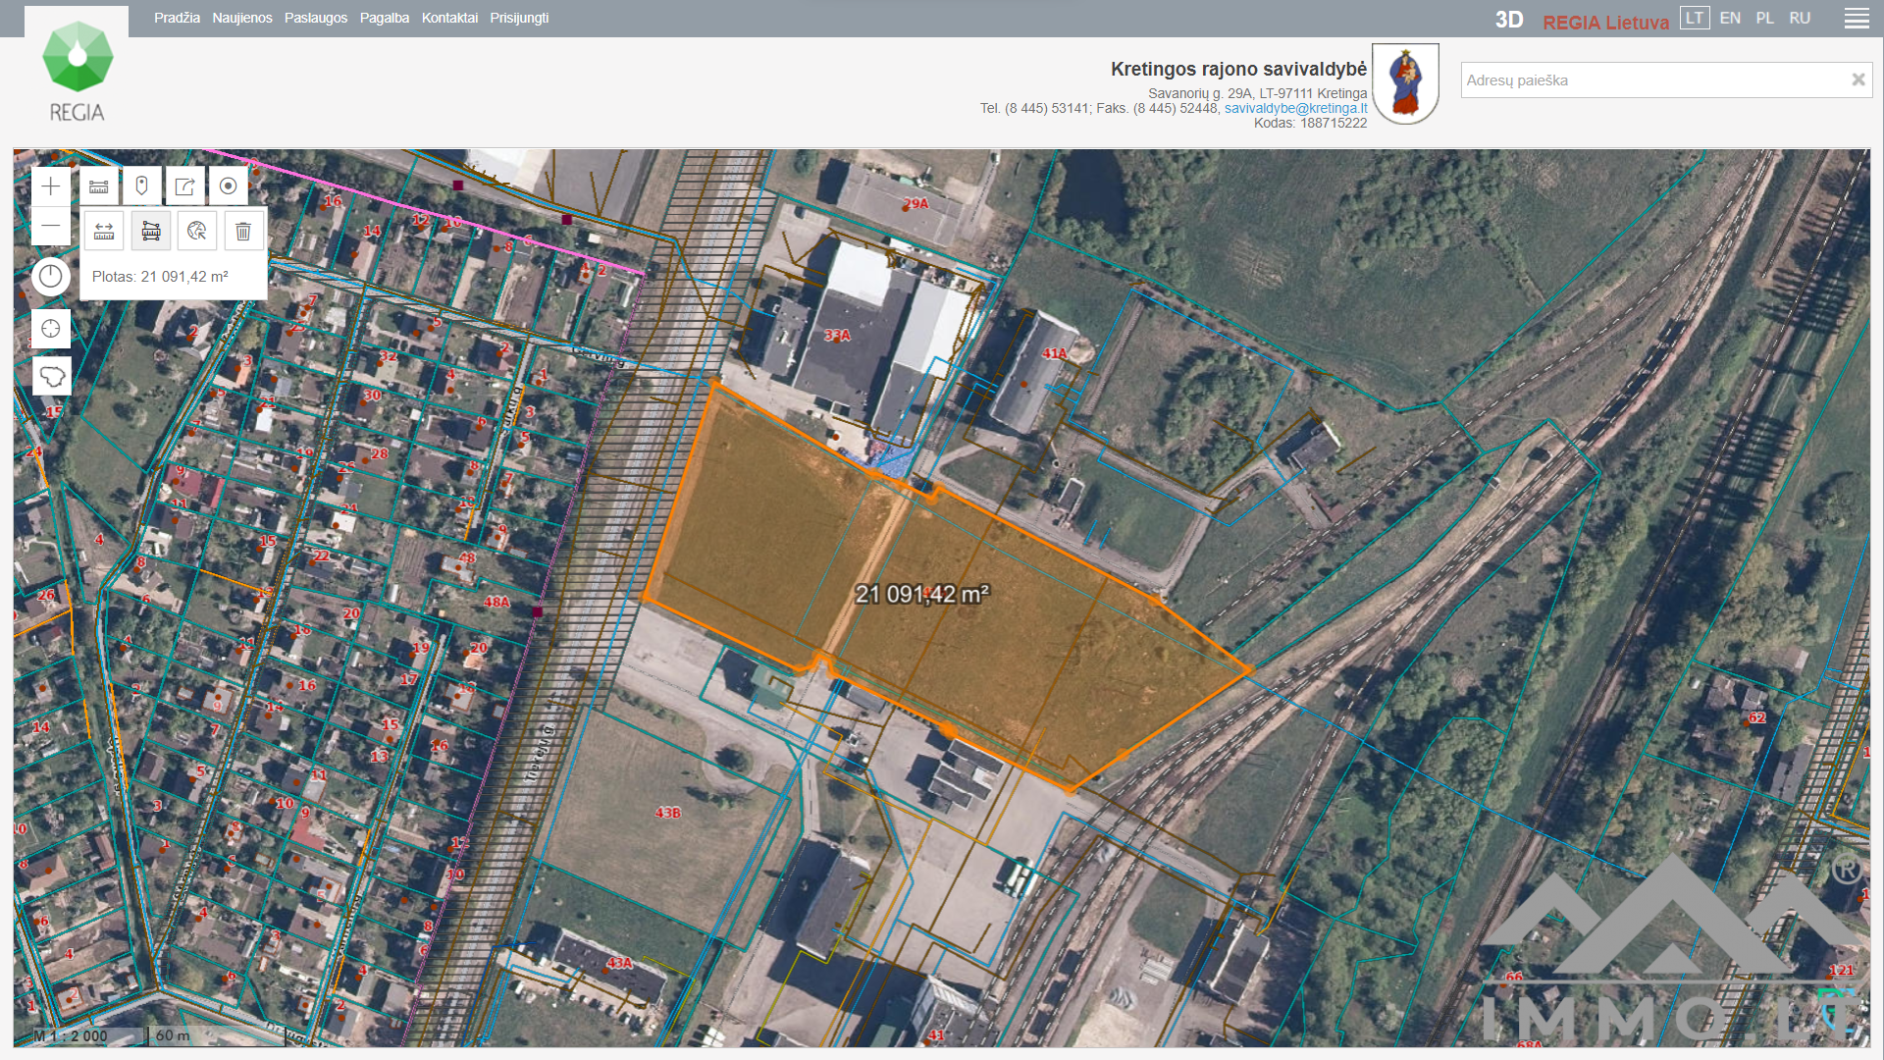Open the Kontaktai menu item
Screen dimensions: 1884x1060
449,18
